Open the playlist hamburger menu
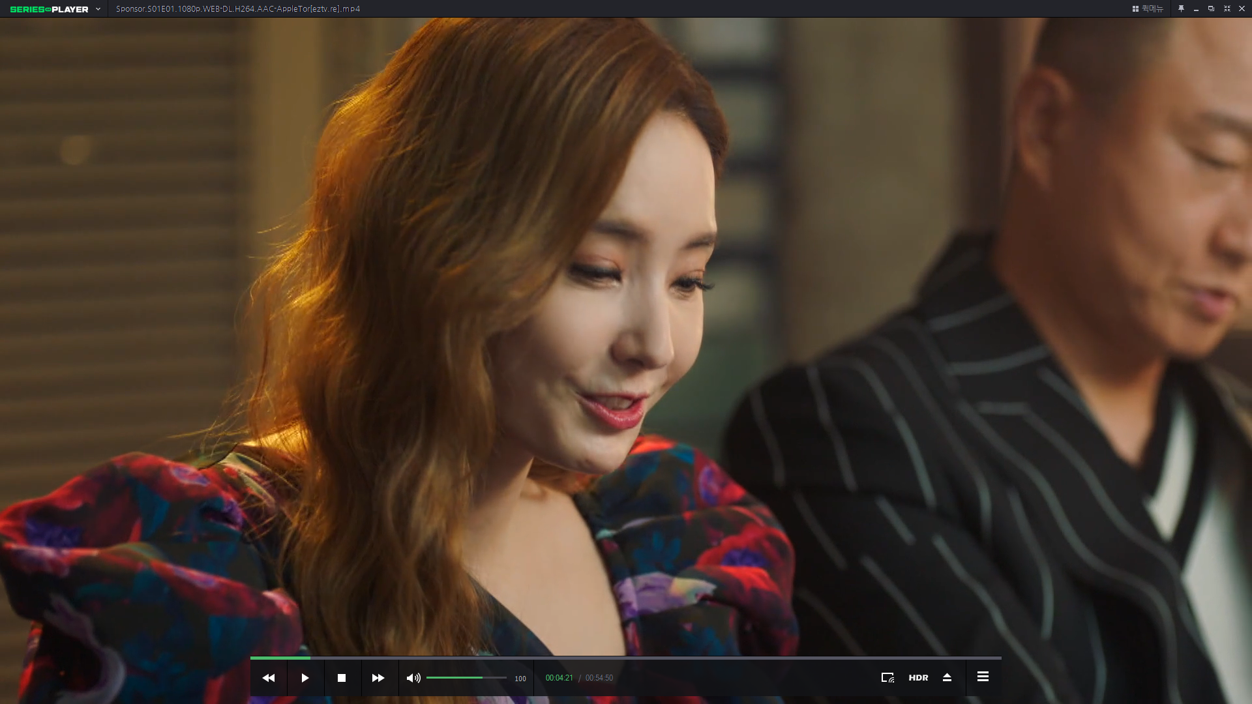Screen dimensions: 1252x704 [x=983, y=677]
